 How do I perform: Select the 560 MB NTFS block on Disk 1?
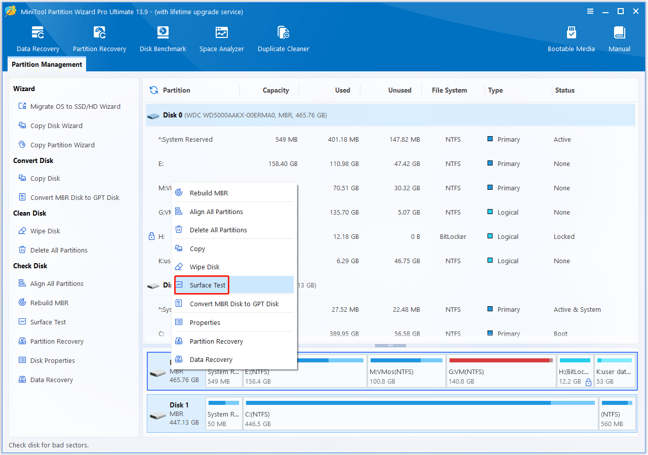(x=617, y=413)
